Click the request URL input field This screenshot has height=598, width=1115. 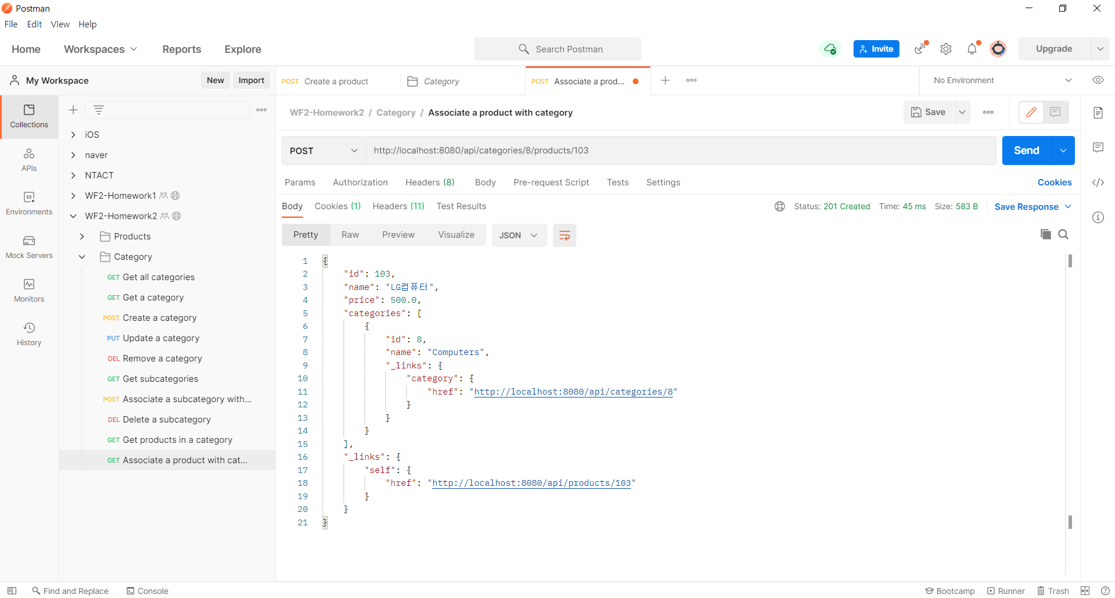coord(680,151)
